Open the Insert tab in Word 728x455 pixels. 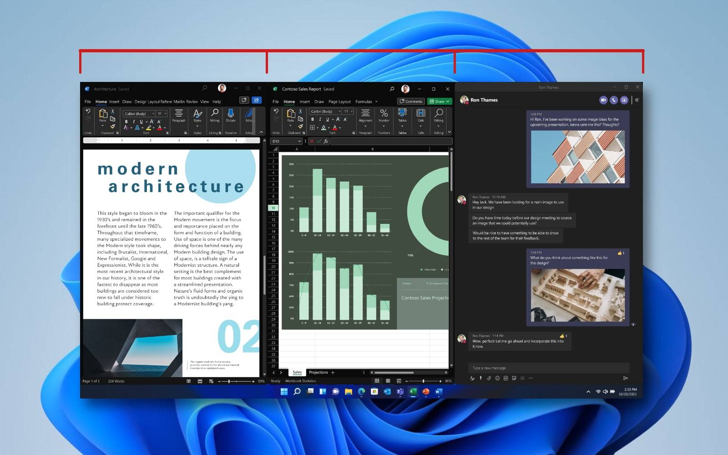[x=114, y=102]
